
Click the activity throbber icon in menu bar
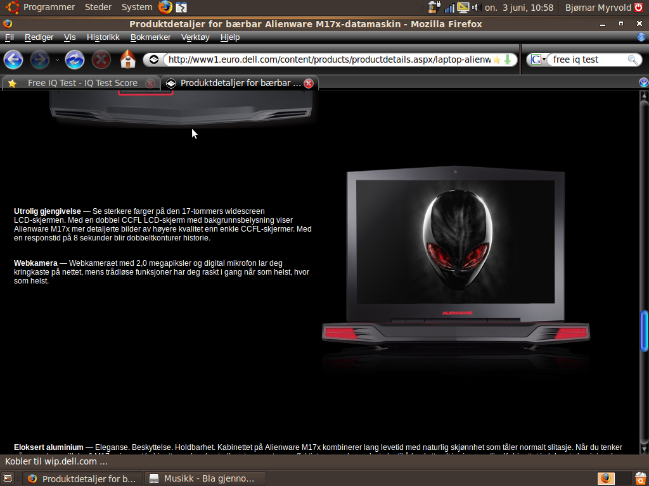tap(641, 37)
